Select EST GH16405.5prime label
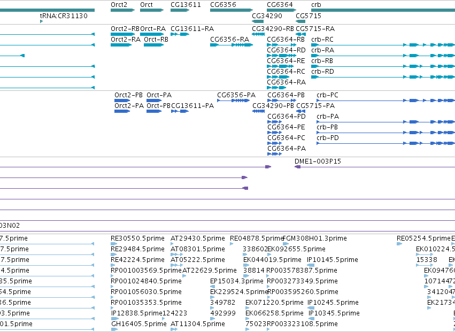 [x=139, y=324]
